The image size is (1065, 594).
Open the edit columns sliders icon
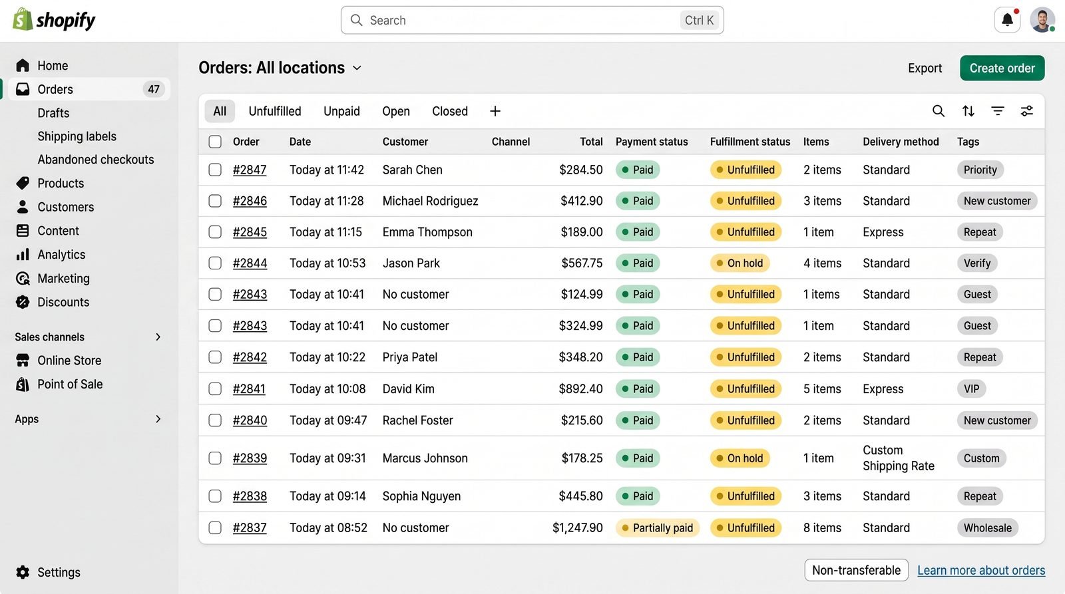click(x=1027, y=111)
